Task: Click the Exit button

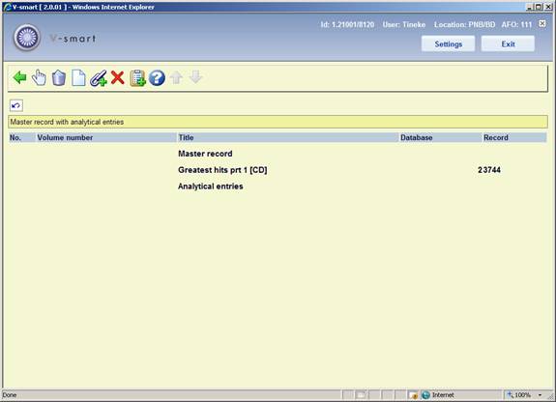Action: point(508,43)
